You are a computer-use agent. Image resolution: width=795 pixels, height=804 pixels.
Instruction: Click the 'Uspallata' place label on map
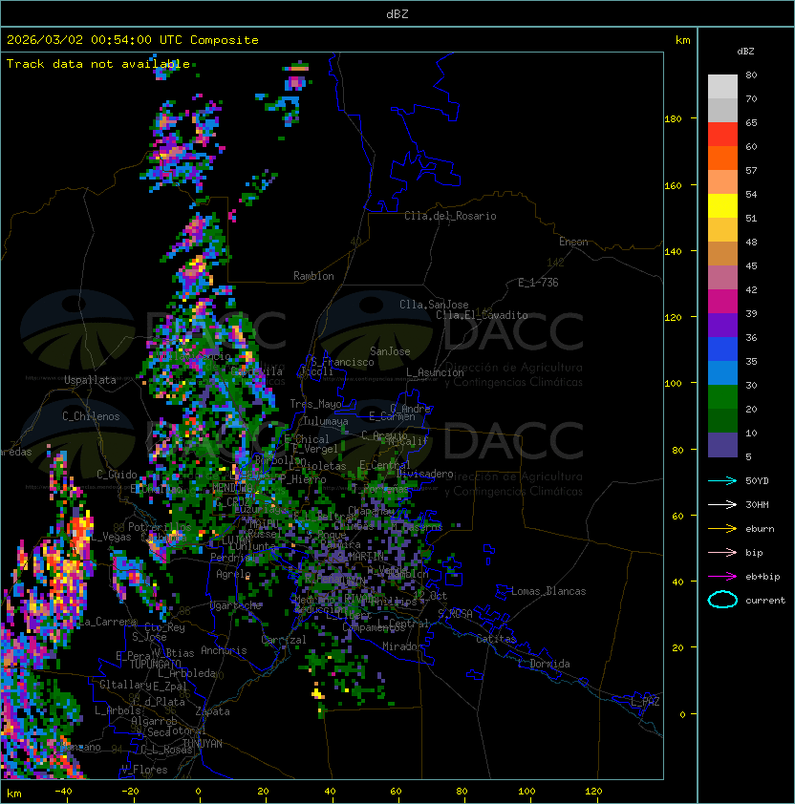[x=90, y=380]
